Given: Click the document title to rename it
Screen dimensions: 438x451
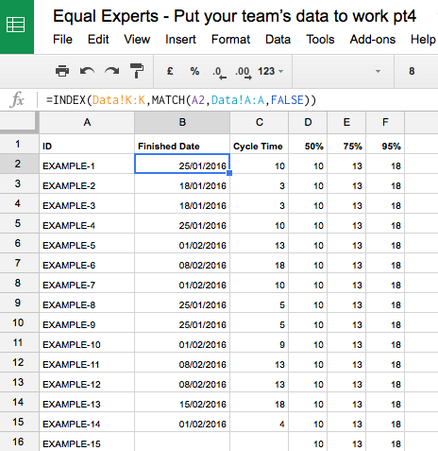Looking at the screenshot, I should pyautogui.click(x=234, y=16).
